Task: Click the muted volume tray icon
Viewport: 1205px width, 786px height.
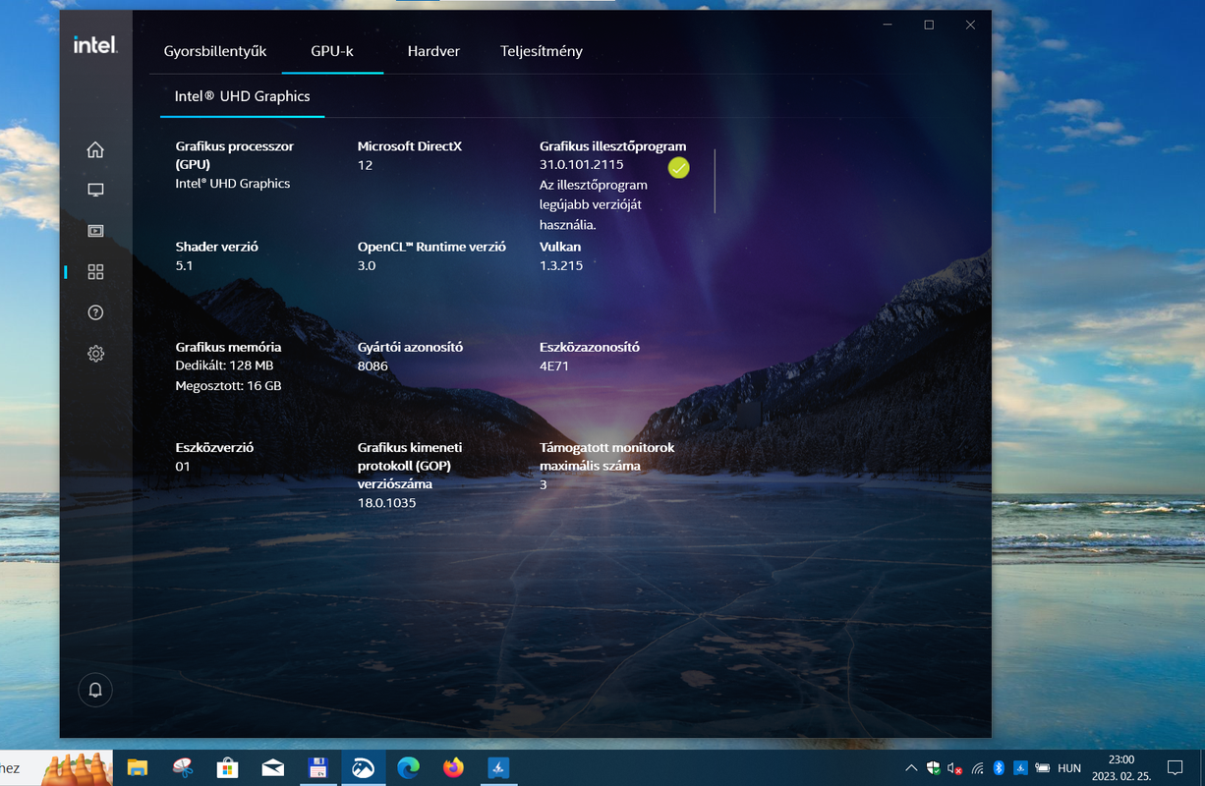Action: (954, 768)
